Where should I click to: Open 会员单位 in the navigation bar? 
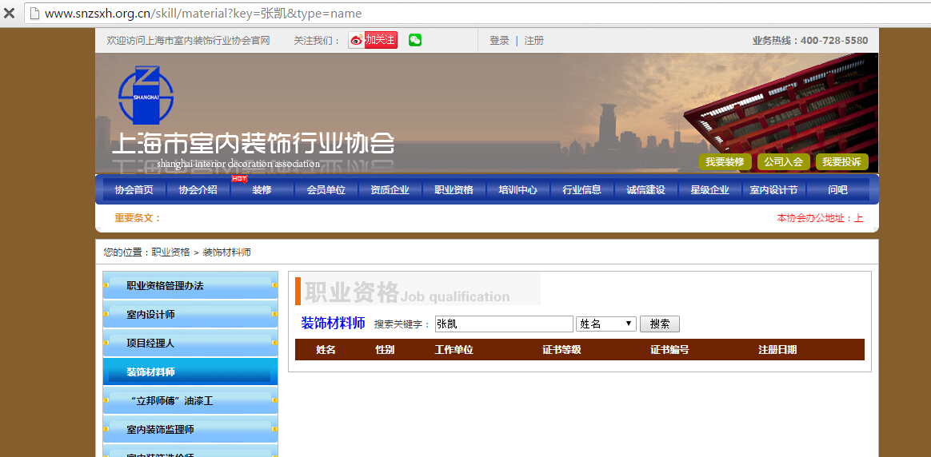[x=326, y=189]
